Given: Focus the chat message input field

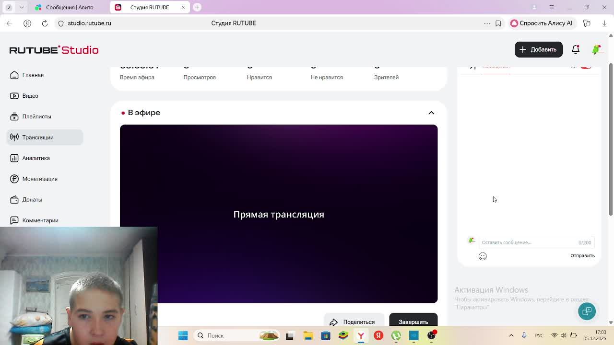Looking at the screenshot, I should 536,242.
